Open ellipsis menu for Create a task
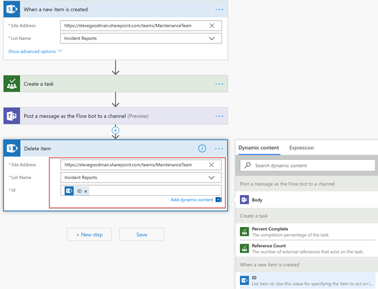This screenshot has height=289, width=378. 219,84
